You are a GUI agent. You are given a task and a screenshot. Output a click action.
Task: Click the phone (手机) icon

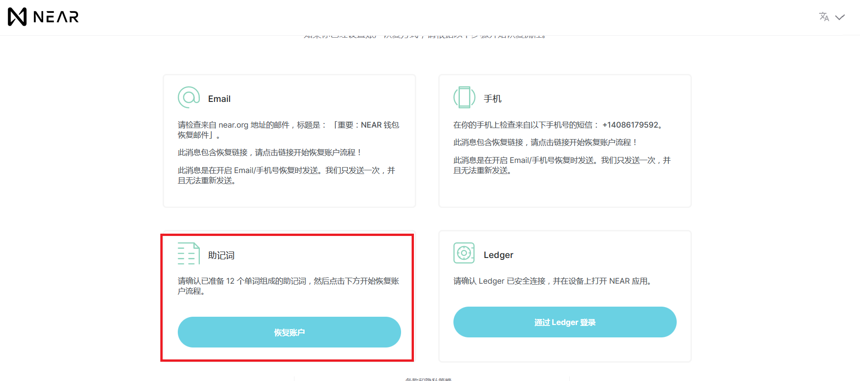tap(464, 97)
